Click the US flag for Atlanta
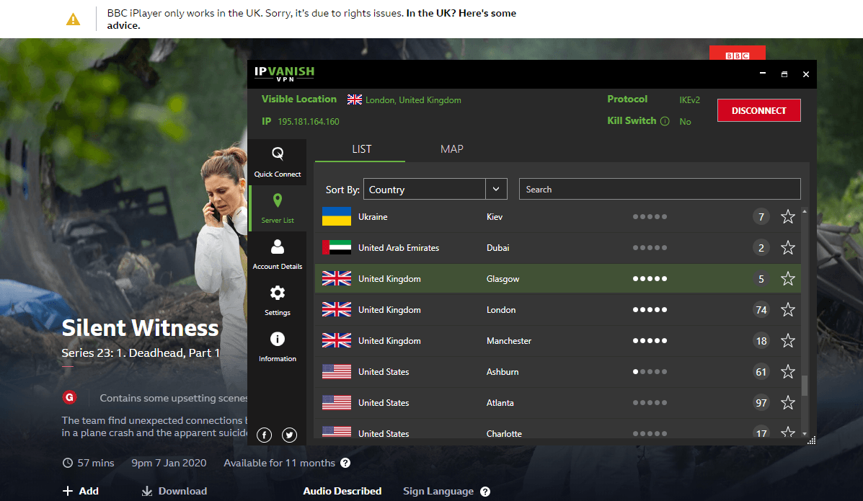 coord(336,402)
